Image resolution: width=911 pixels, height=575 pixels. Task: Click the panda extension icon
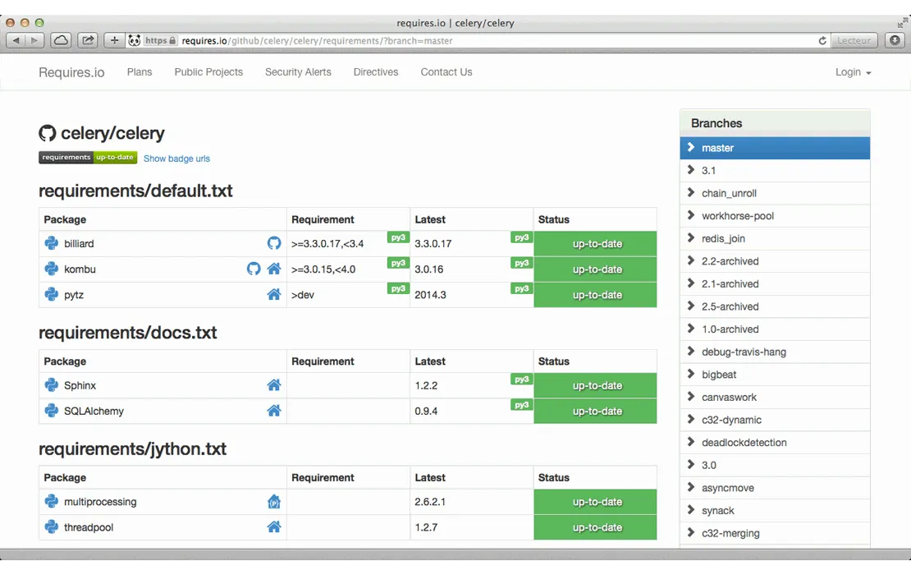pyautogui.click(x=135, y=40)
